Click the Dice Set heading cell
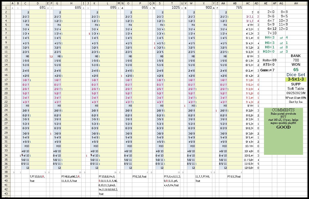 [296, 75]
